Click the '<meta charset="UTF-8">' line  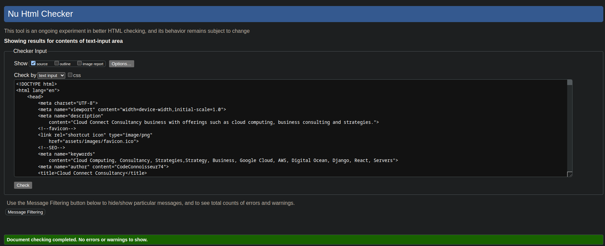click(68, 103)
